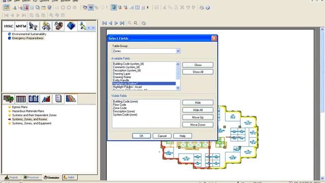Go to next page in drawing view

[x=116, y=23]
